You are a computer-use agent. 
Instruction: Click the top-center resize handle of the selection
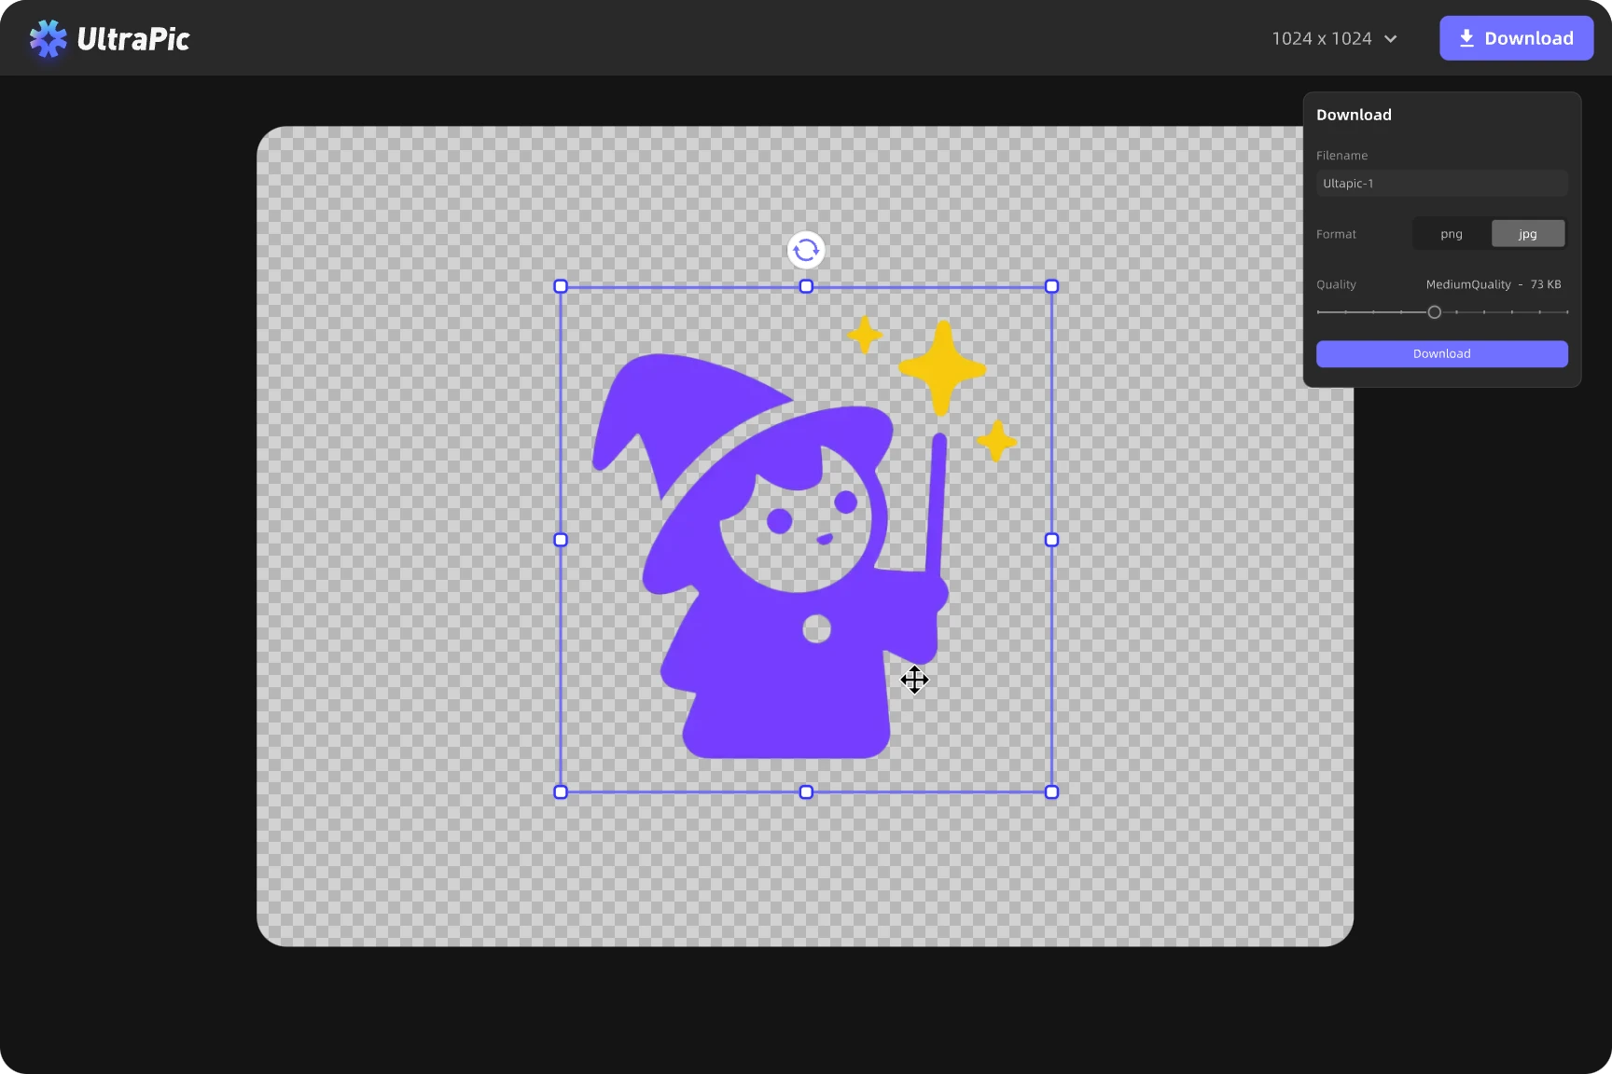pos(806,286)
